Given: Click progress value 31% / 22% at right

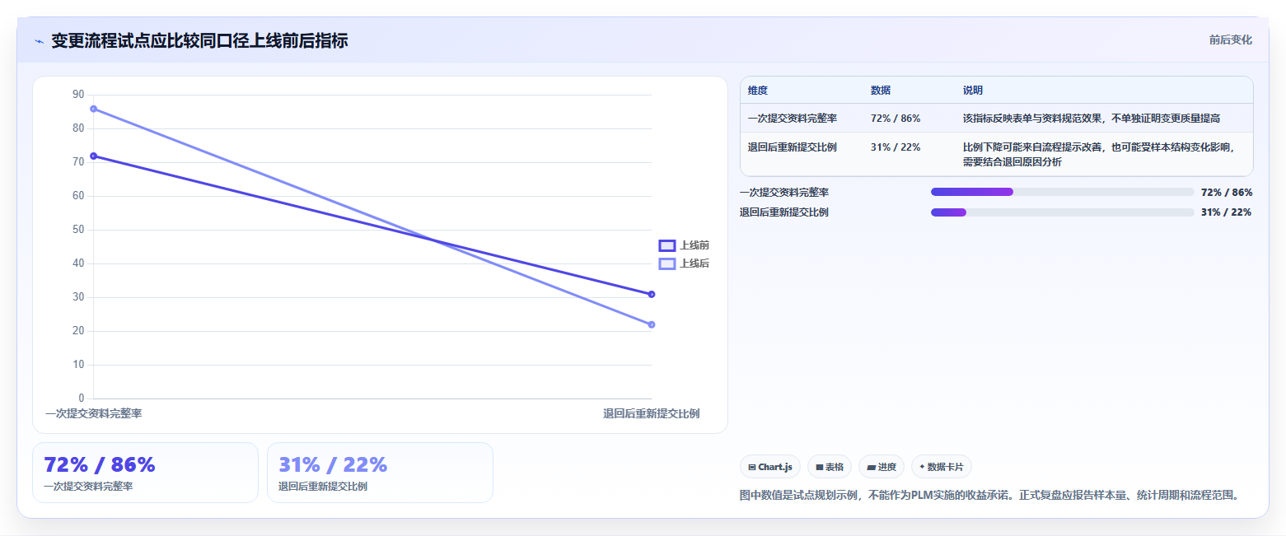Looking at the screenshot, I should (1227, 212).
